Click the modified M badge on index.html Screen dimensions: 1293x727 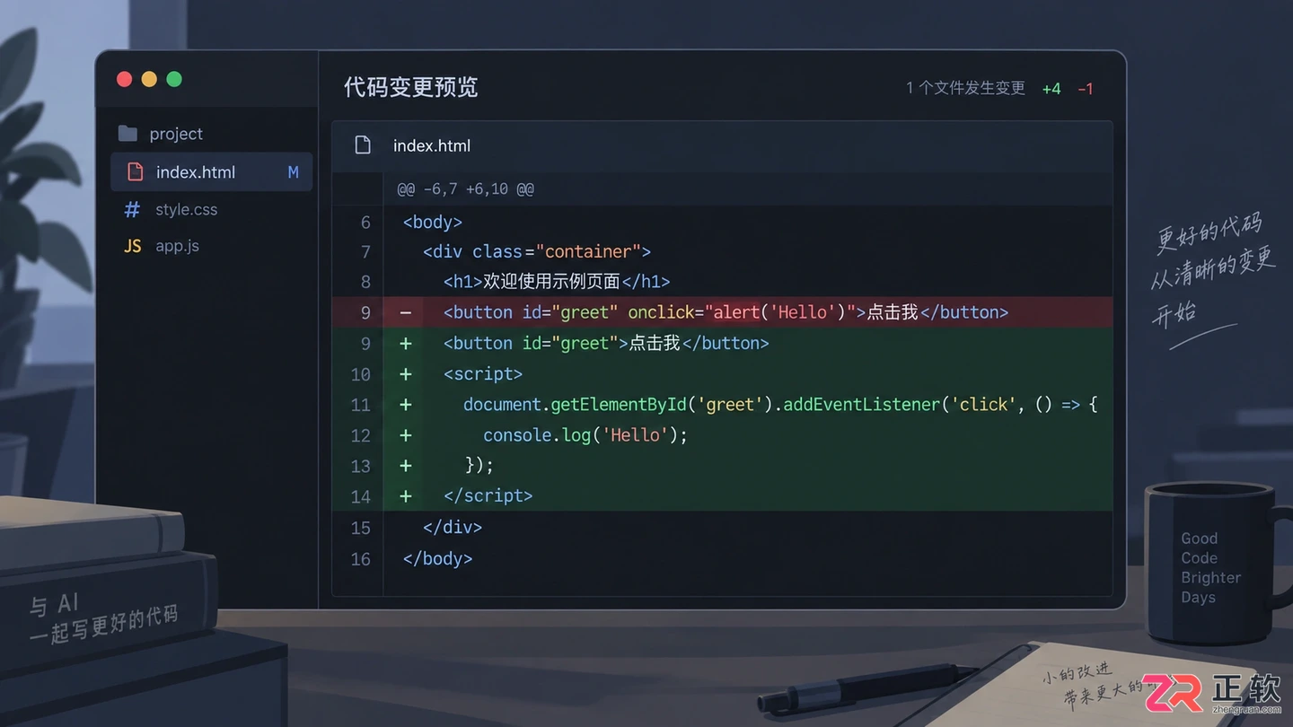click(x=293, y=171)
